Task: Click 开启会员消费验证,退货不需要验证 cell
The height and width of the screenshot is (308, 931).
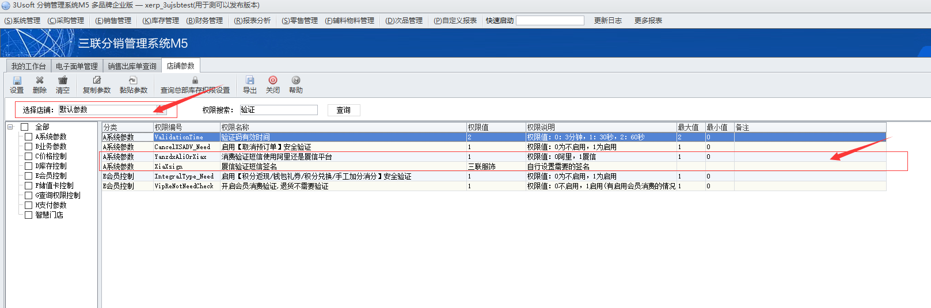Action: coord(343,186)
